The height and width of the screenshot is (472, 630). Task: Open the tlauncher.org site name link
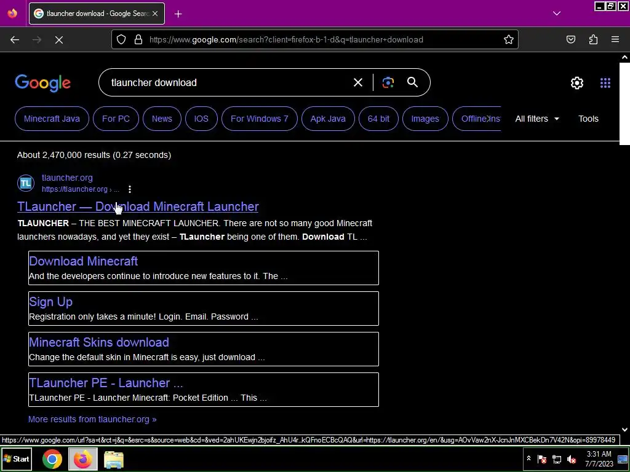(67, 178)
